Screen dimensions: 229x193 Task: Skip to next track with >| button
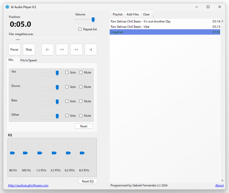pyautogui.click(x=91, y=49)
